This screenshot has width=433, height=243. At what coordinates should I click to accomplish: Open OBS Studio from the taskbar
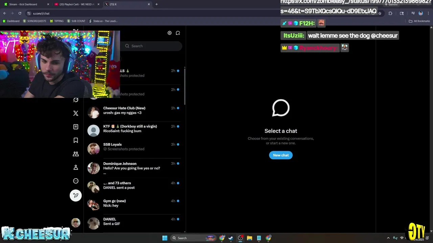pyautogui.click(x=240, y=238)
